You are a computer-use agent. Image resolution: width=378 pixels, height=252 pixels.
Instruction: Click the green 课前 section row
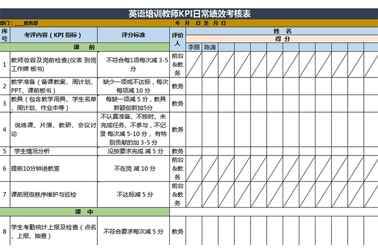(x=85, y=47)
